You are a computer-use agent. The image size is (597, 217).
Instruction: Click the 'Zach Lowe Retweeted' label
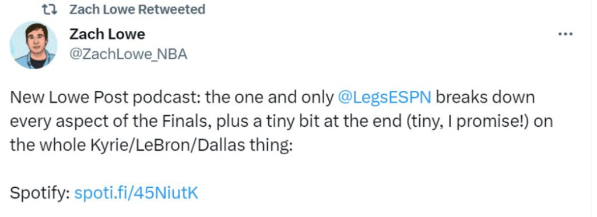[x=137, y=9]
